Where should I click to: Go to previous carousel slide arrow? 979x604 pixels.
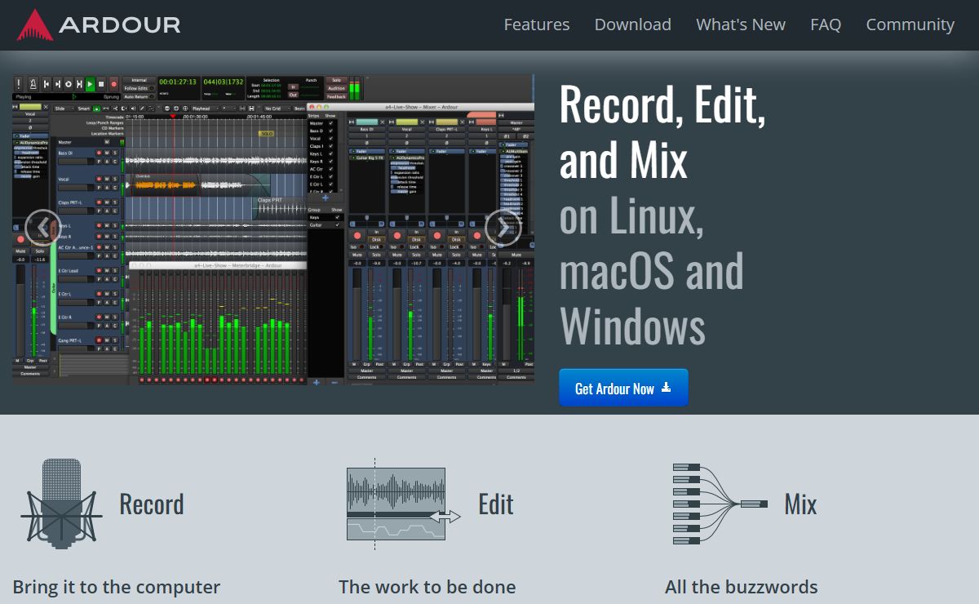pos(42,229)
